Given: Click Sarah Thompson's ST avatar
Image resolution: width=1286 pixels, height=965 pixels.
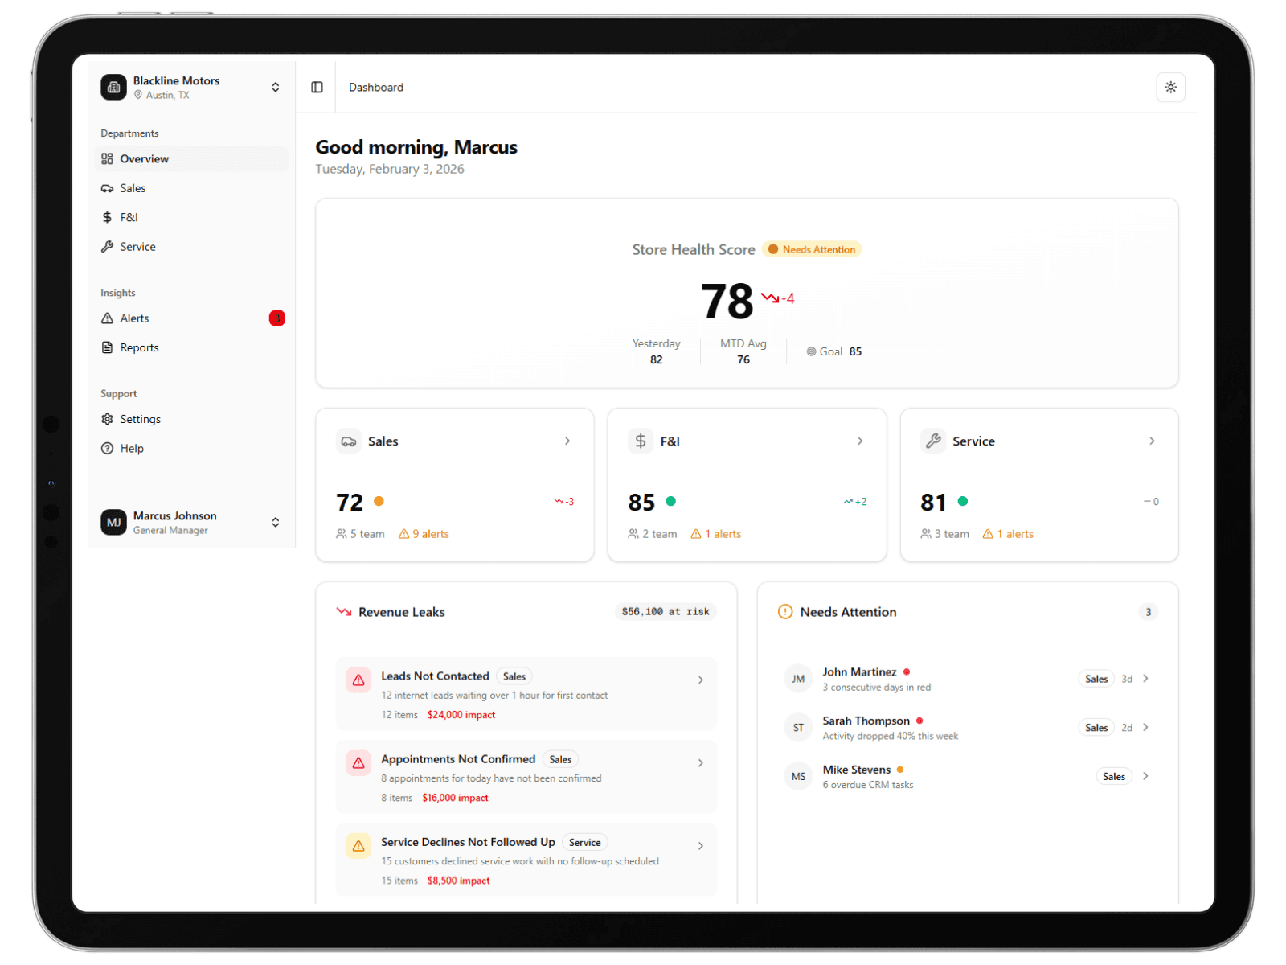Looking at the screenshot, I should pos(798,727).
